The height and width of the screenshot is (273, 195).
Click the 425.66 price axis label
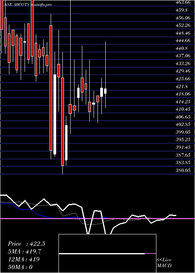(183, 79)
